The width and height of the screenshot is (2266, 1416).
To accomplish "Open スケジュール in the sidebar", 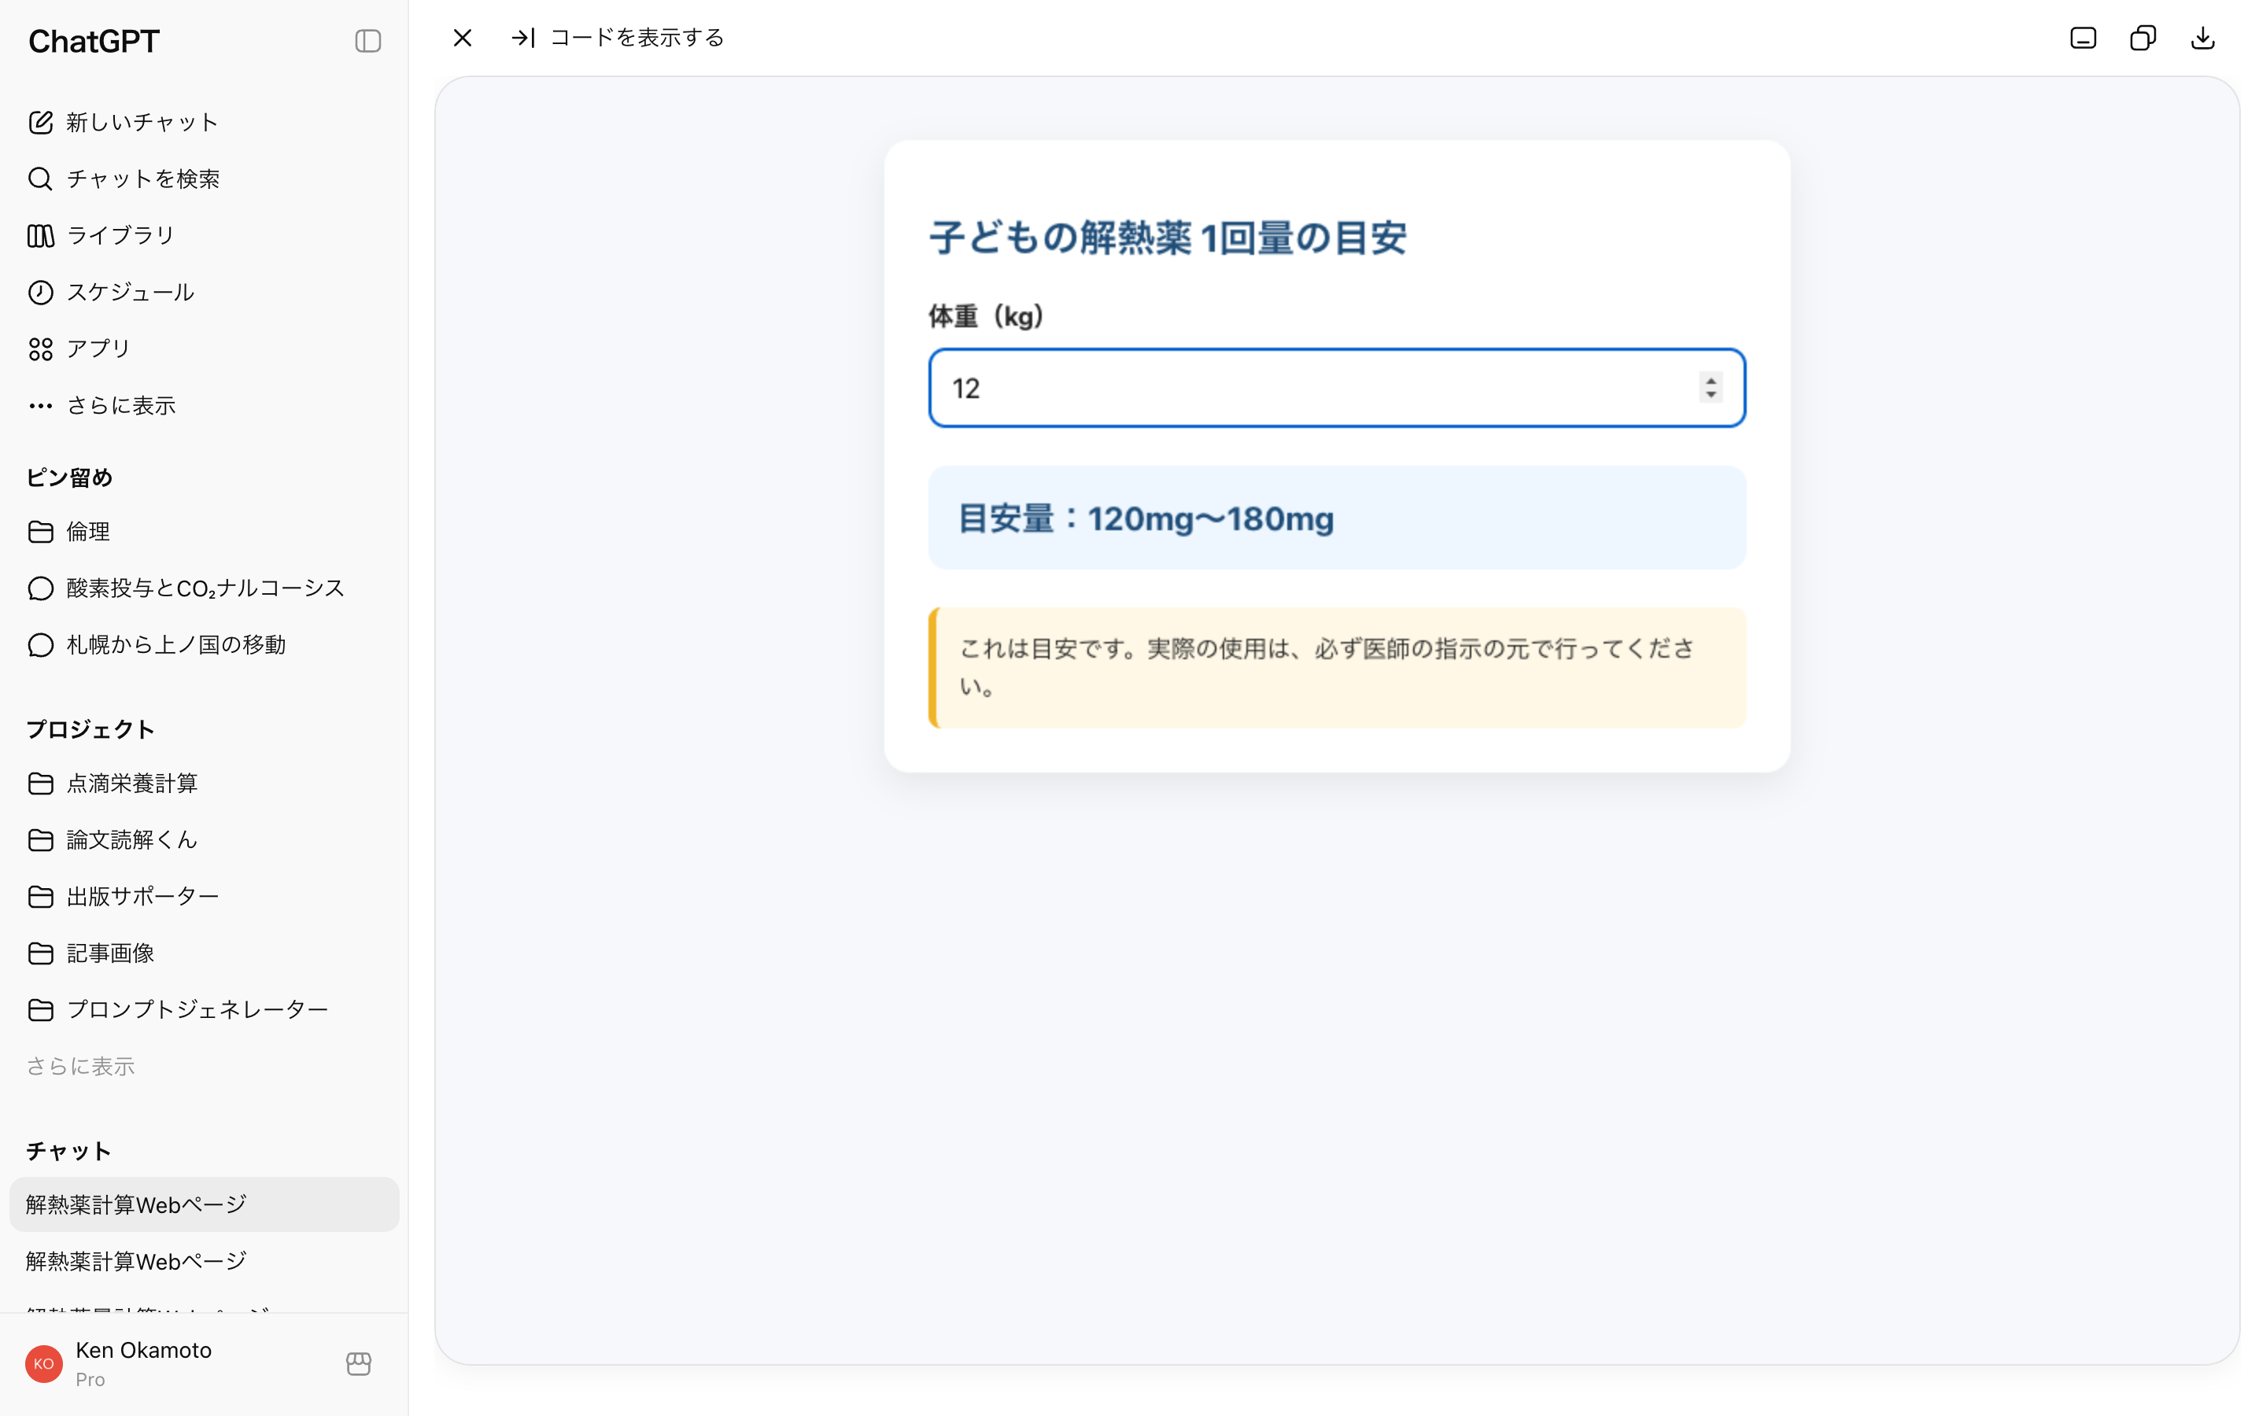I will [x=204, y=292].
